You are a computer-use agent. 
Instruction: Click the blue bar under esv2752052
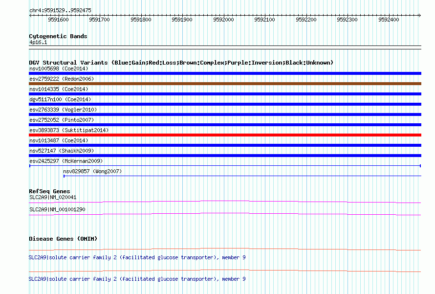click(x=225, y=125)
